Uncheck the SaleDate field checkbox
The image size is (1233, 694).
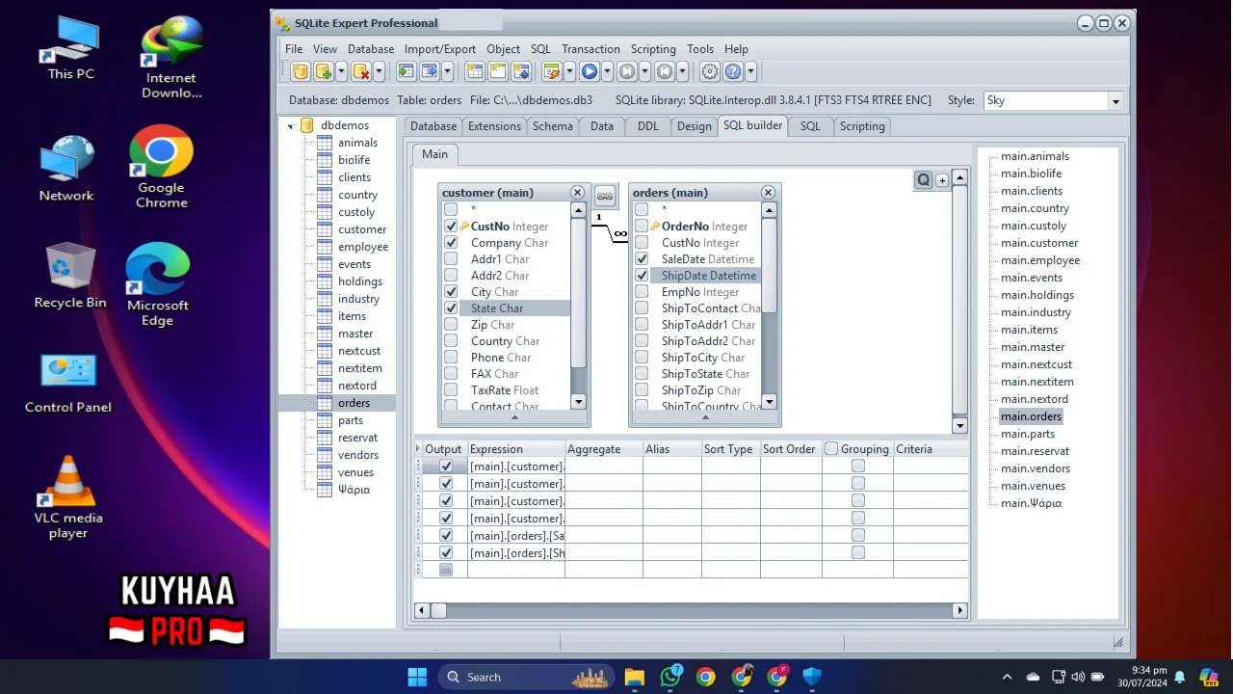tap(642, 259)
